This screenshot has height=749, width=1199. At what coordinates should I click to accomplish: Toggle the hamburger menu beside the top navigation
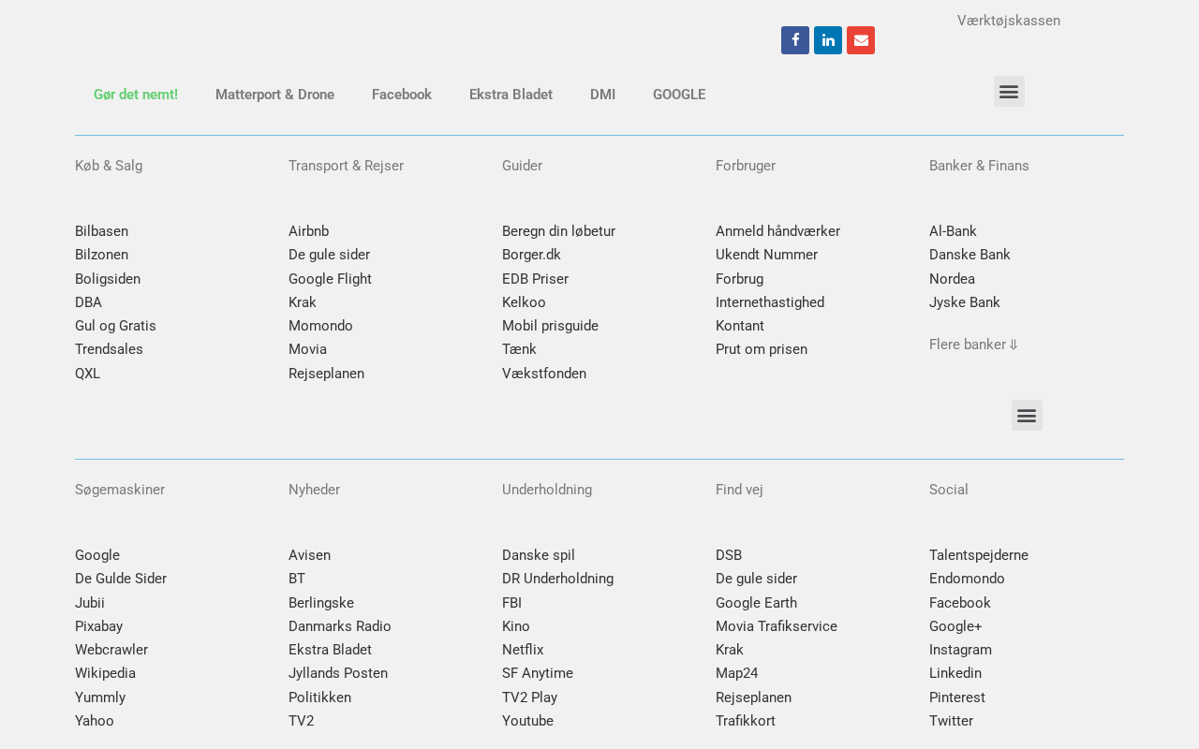point(1009,92)
